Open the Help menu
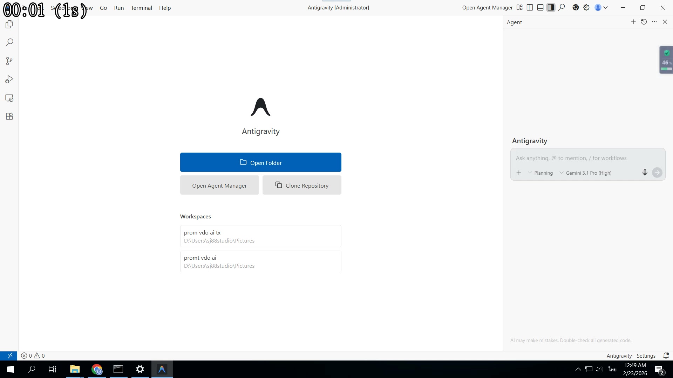The image size is (673, 378). tap(165, 8)
